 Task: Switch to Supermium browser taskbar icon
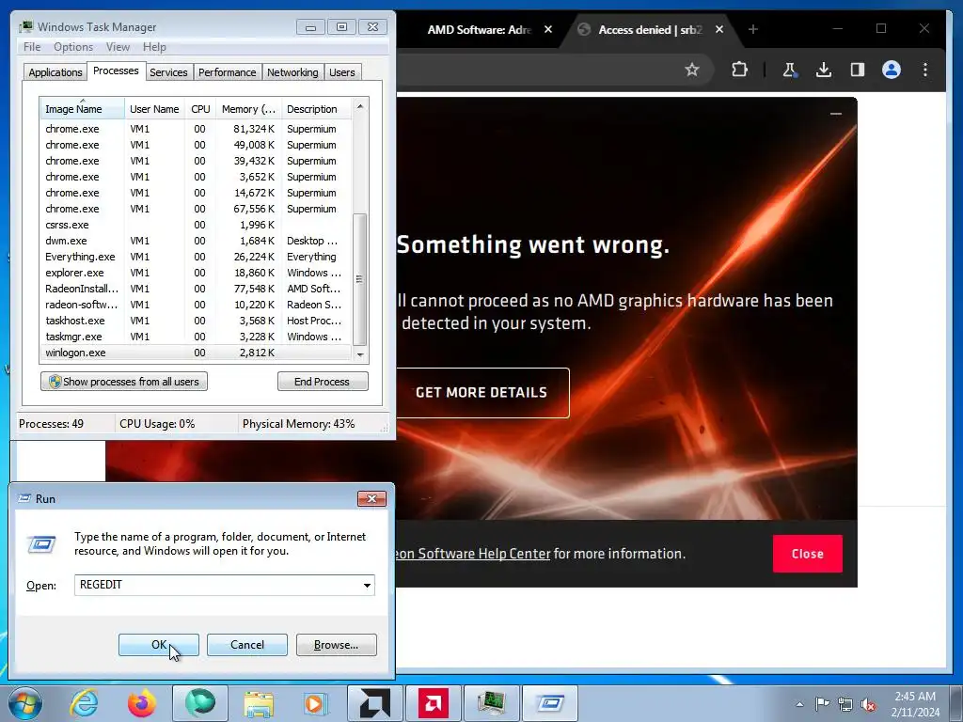[x=200, y=703]
